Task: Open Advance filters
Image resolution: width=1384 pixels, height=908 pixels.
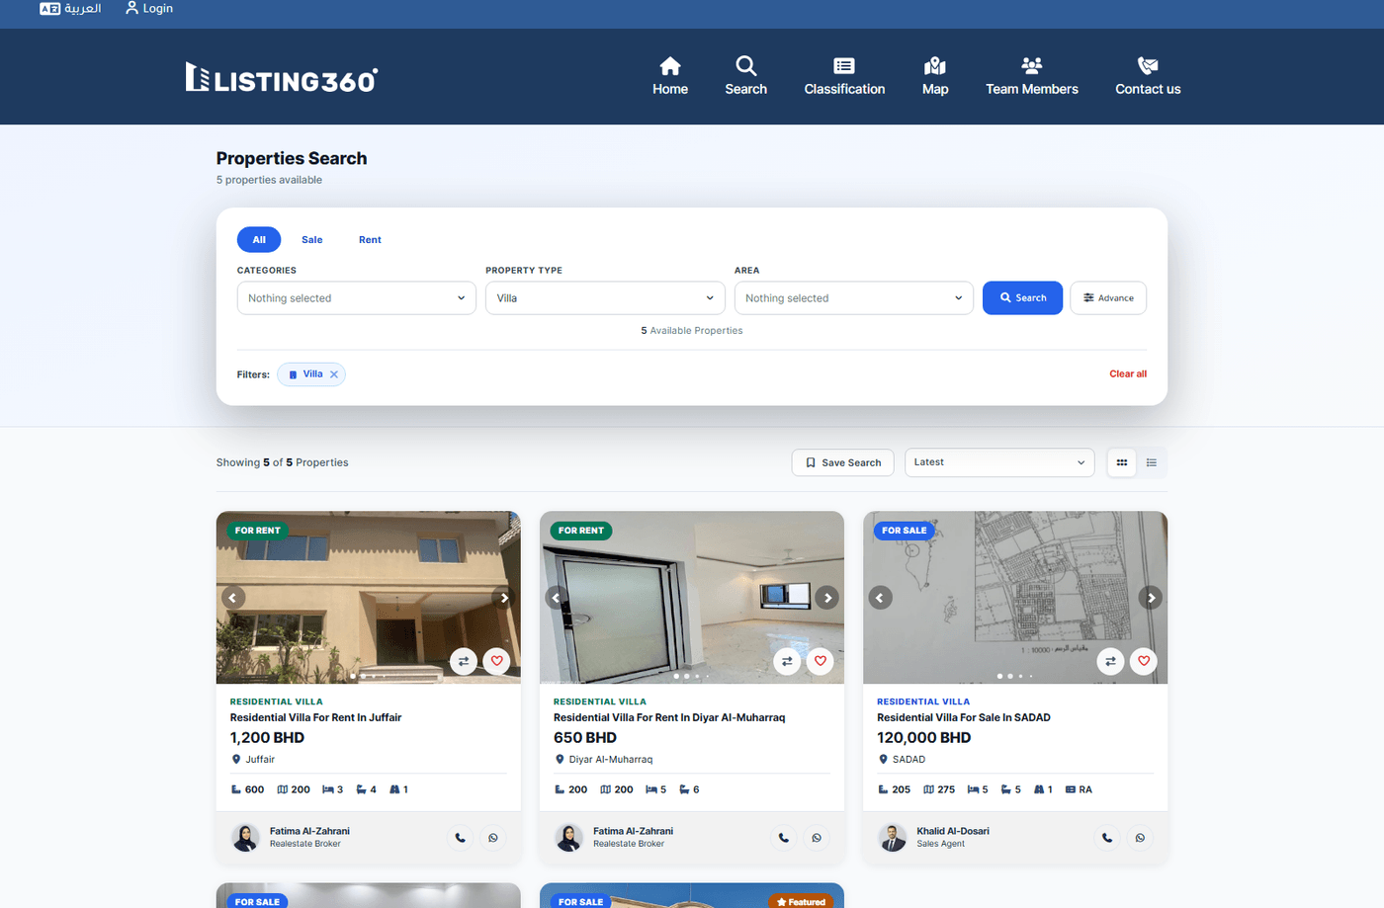Action: pos(1108,298)
